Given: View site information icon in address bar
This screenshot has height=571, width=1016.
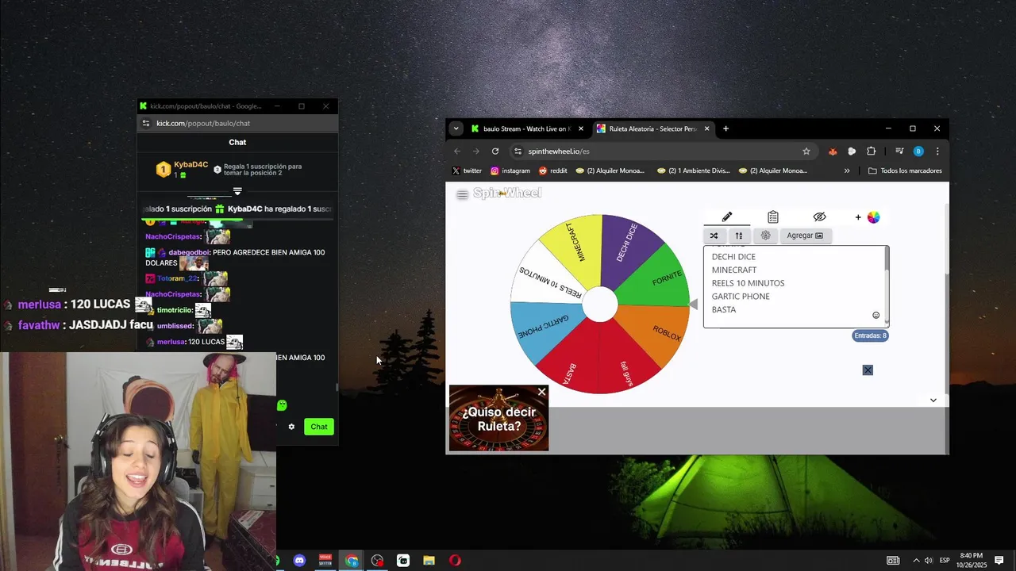Looking at the screenshot, I should click(x=518, y=151).
